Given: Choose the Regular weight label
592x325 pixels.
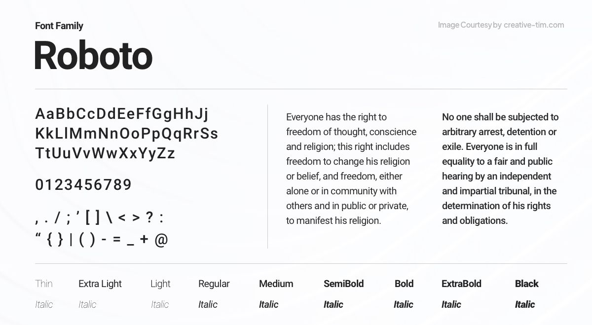Looking at the screenshot, I should [214, 284].
